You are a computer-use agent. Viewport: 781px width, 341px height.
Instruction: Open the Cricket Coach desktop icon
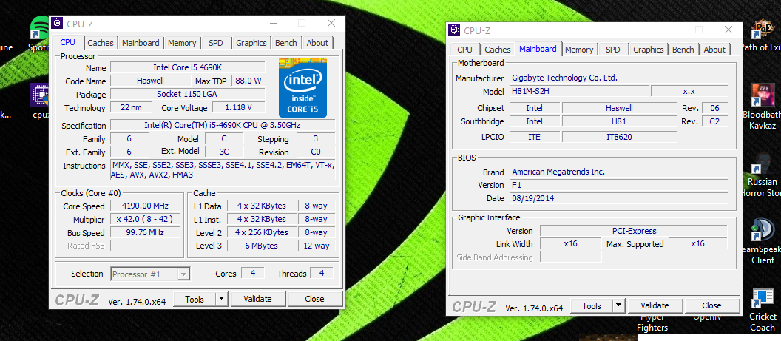pyautogui.click(x=762, y=299)
